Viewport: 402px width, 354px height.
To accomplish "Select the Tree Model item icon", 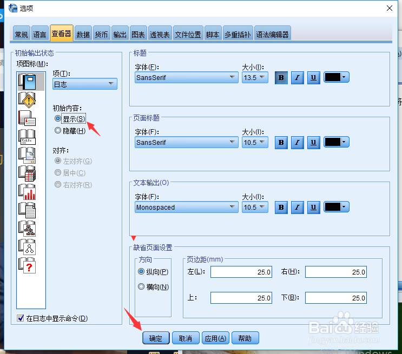I will pyautogui.click(x=28, y=229).
